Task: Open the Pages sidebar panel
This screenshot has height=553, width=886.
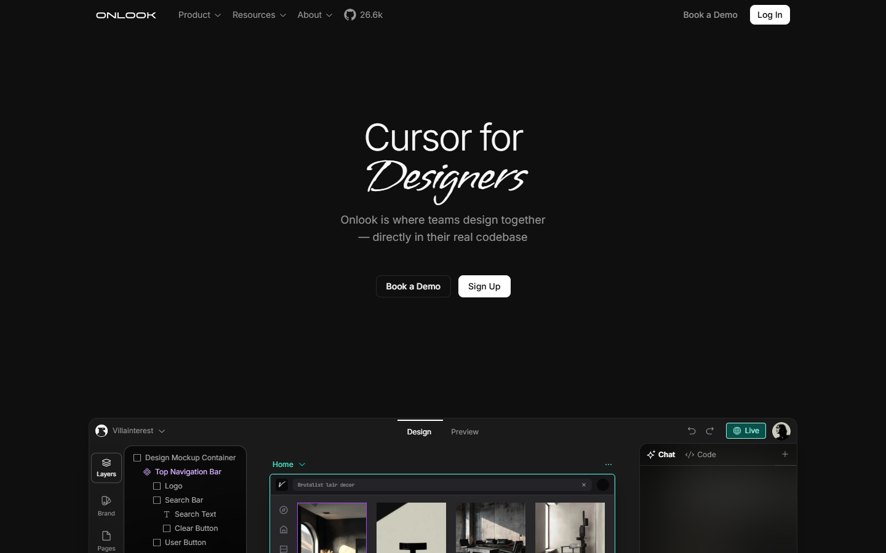Action: [106, 541]
